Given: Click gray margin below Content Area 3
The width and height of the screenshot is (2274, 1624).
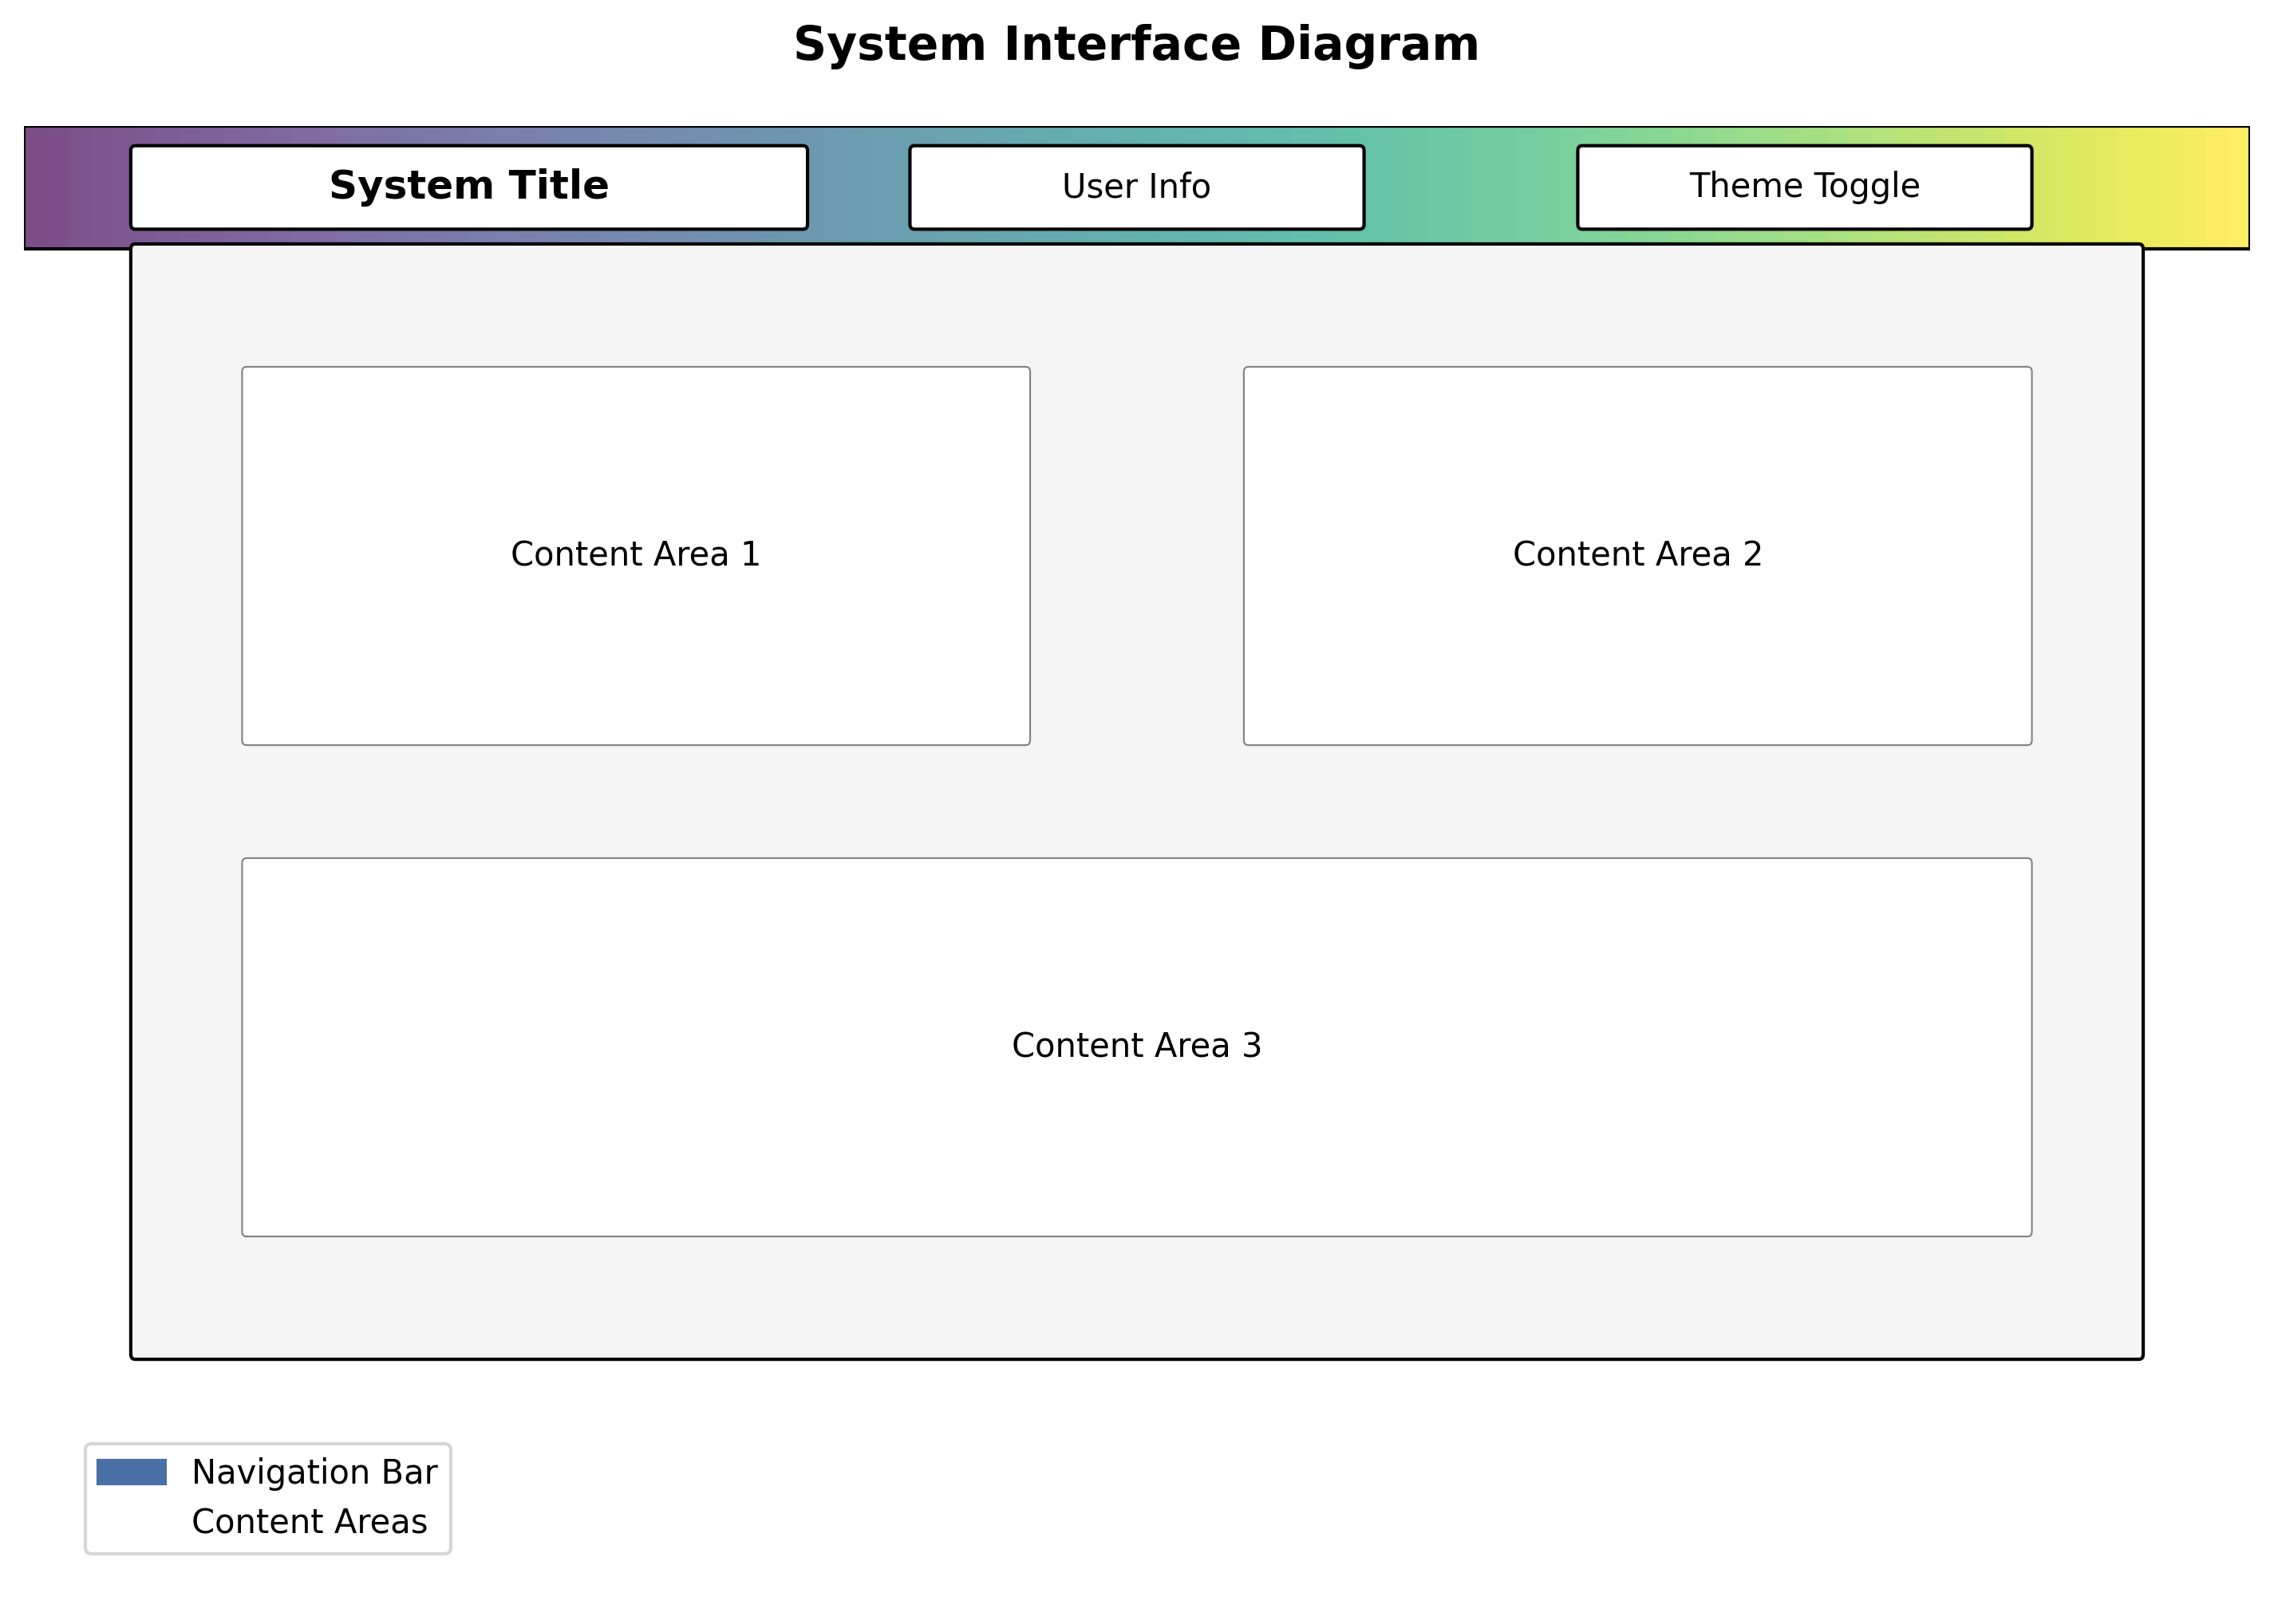Looking at the screenshot, I should 1135,1297.
